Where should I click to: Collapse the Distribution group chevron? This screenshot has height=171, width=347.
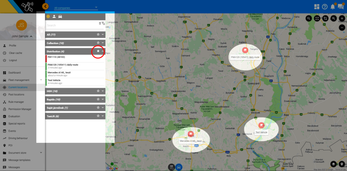[103, 51]
